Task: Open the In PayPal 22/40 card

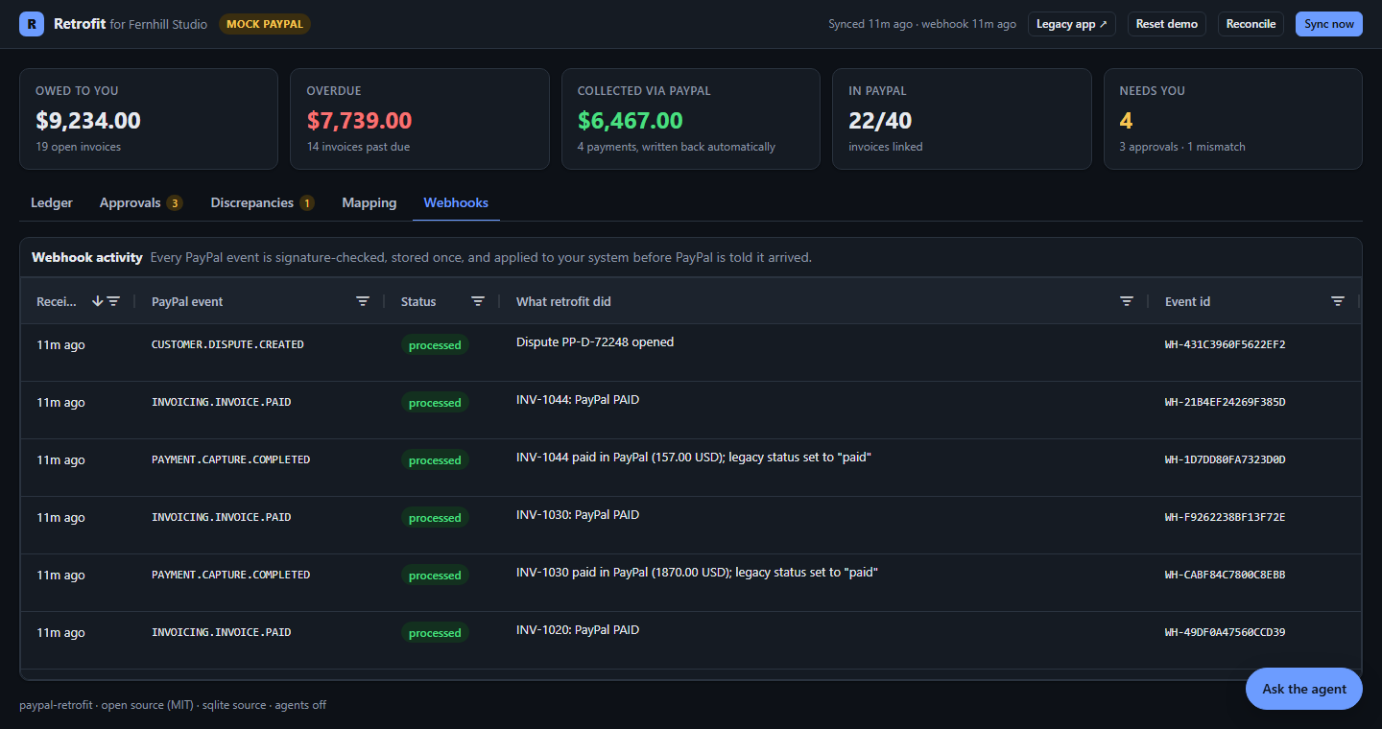Action: tap(962, 119)
